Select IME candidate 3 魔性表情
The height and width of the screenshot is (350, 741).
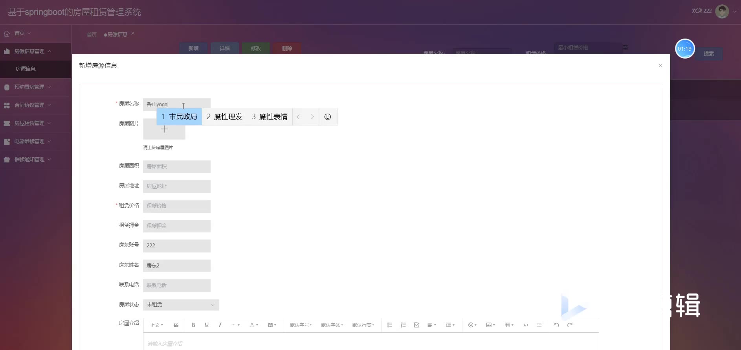(270, 117)
